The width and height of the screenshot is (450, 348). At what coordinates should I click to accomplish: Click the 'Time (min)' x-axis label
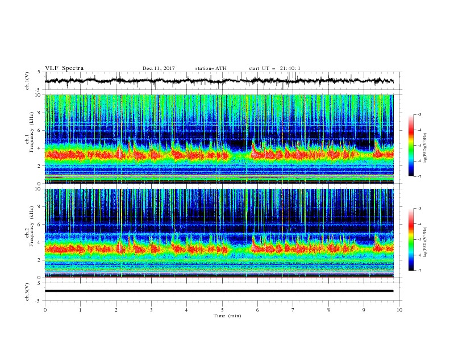[227, 316]
